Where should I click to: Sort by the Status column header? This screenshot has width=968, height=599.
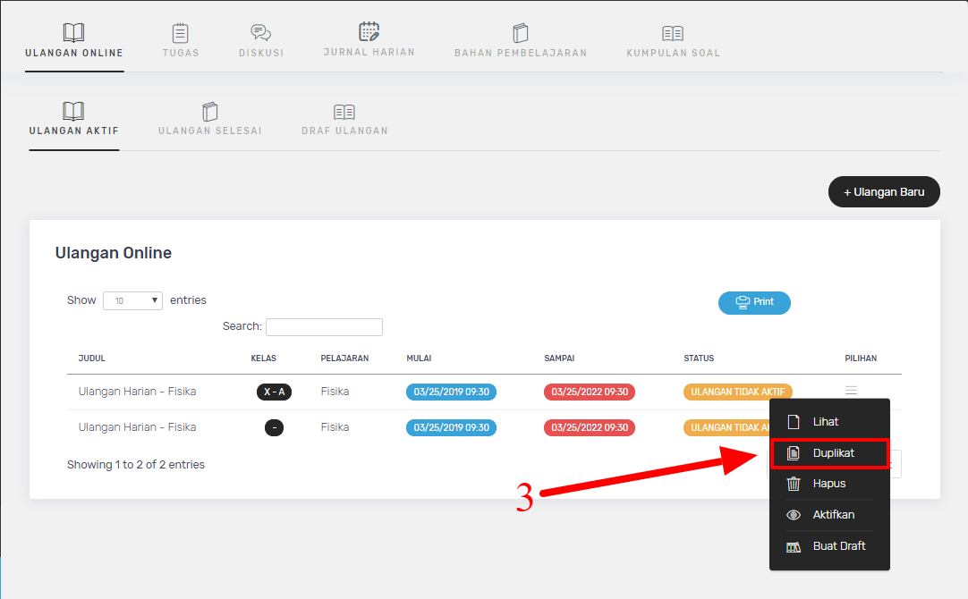(699, 359)
